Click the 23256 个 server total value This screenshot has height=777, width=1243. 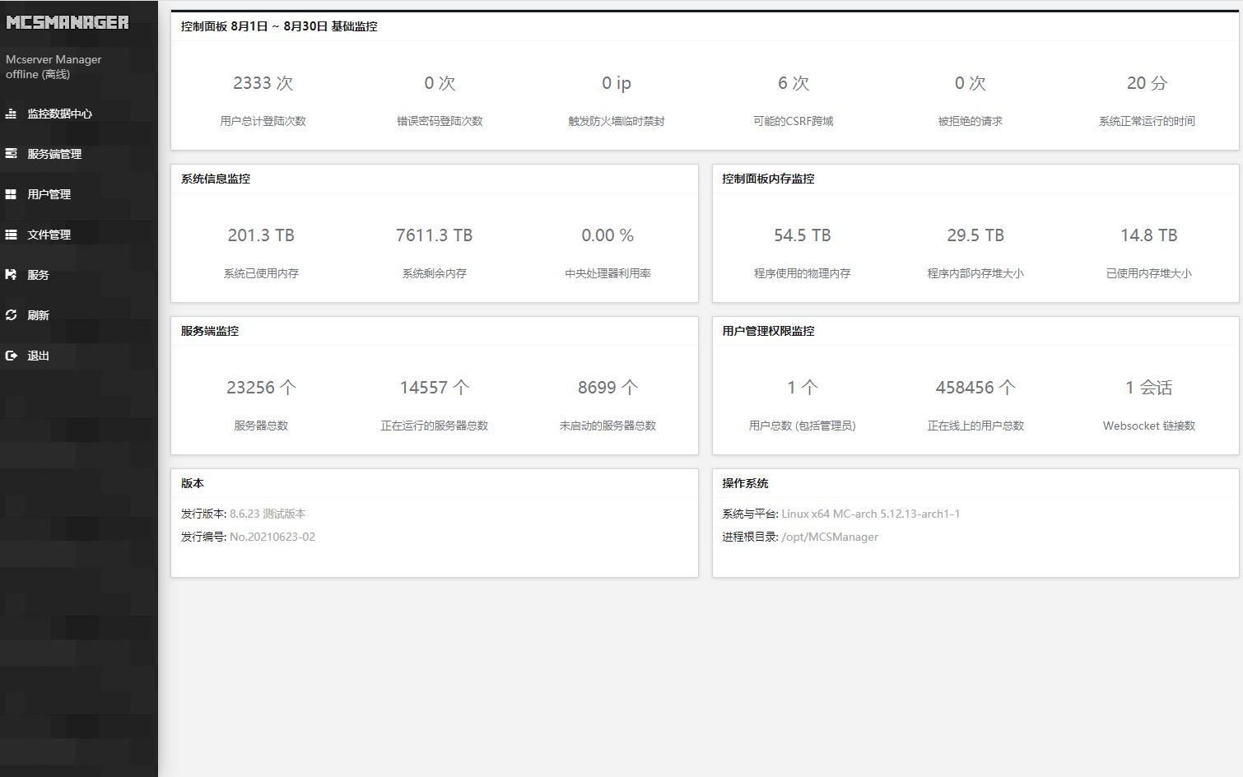tap(261, 388)
